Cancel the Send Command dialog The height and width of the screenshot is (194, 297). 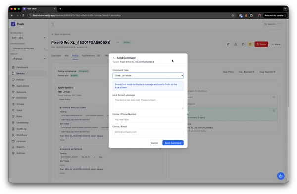pos(154,143)
